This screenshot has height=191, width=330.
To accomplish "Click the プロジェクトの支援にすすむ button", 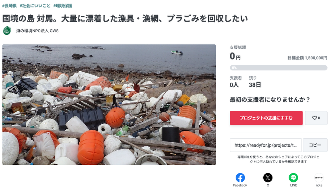I will click(266, 118).
